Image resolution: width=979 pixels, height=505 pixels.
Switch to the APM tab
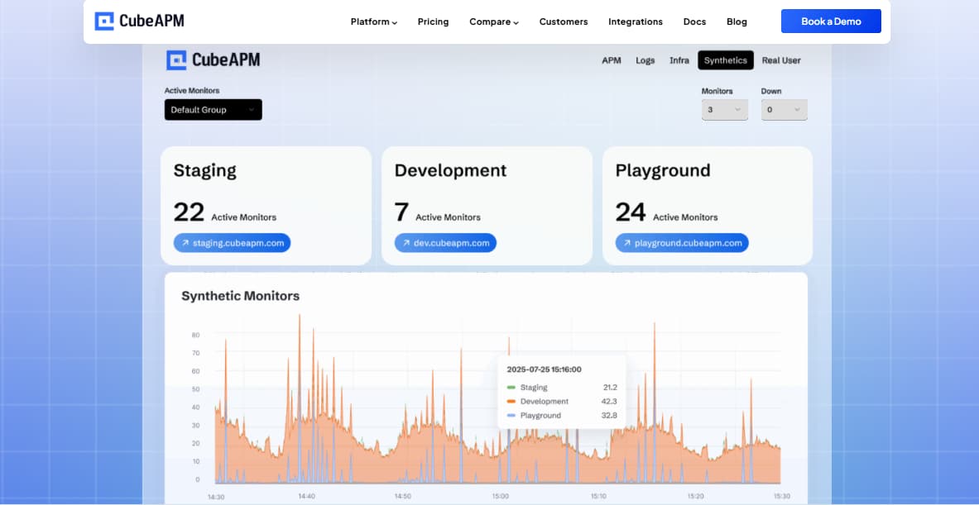point(612,60)
